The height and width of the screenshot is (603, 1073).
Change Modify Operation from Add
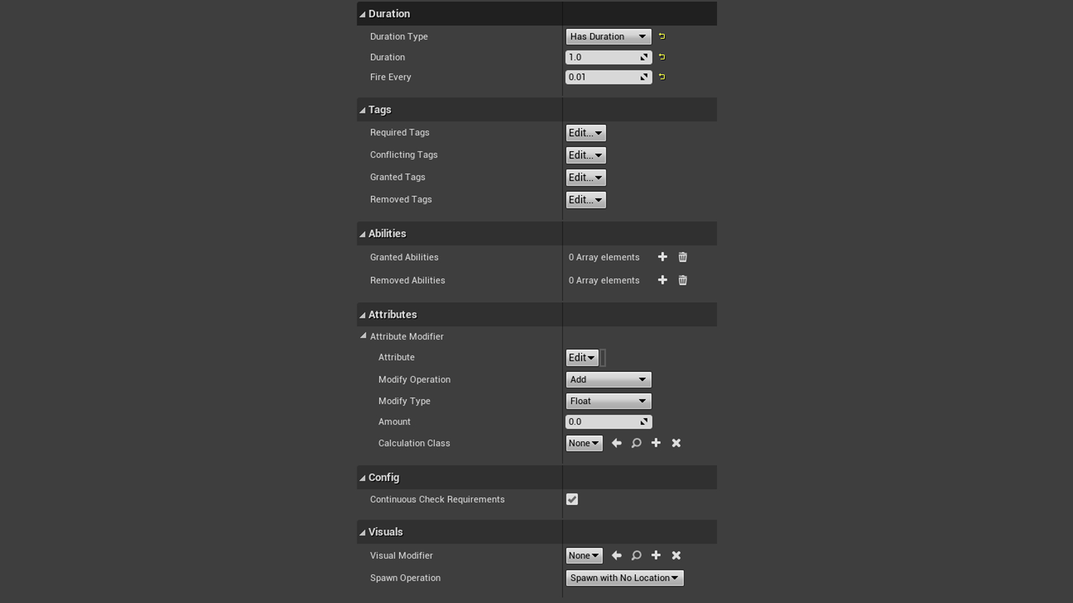click(608, 379)
